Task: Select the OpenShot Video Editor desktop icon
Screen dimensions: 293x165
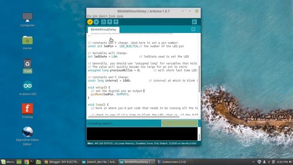Action: 27,136
